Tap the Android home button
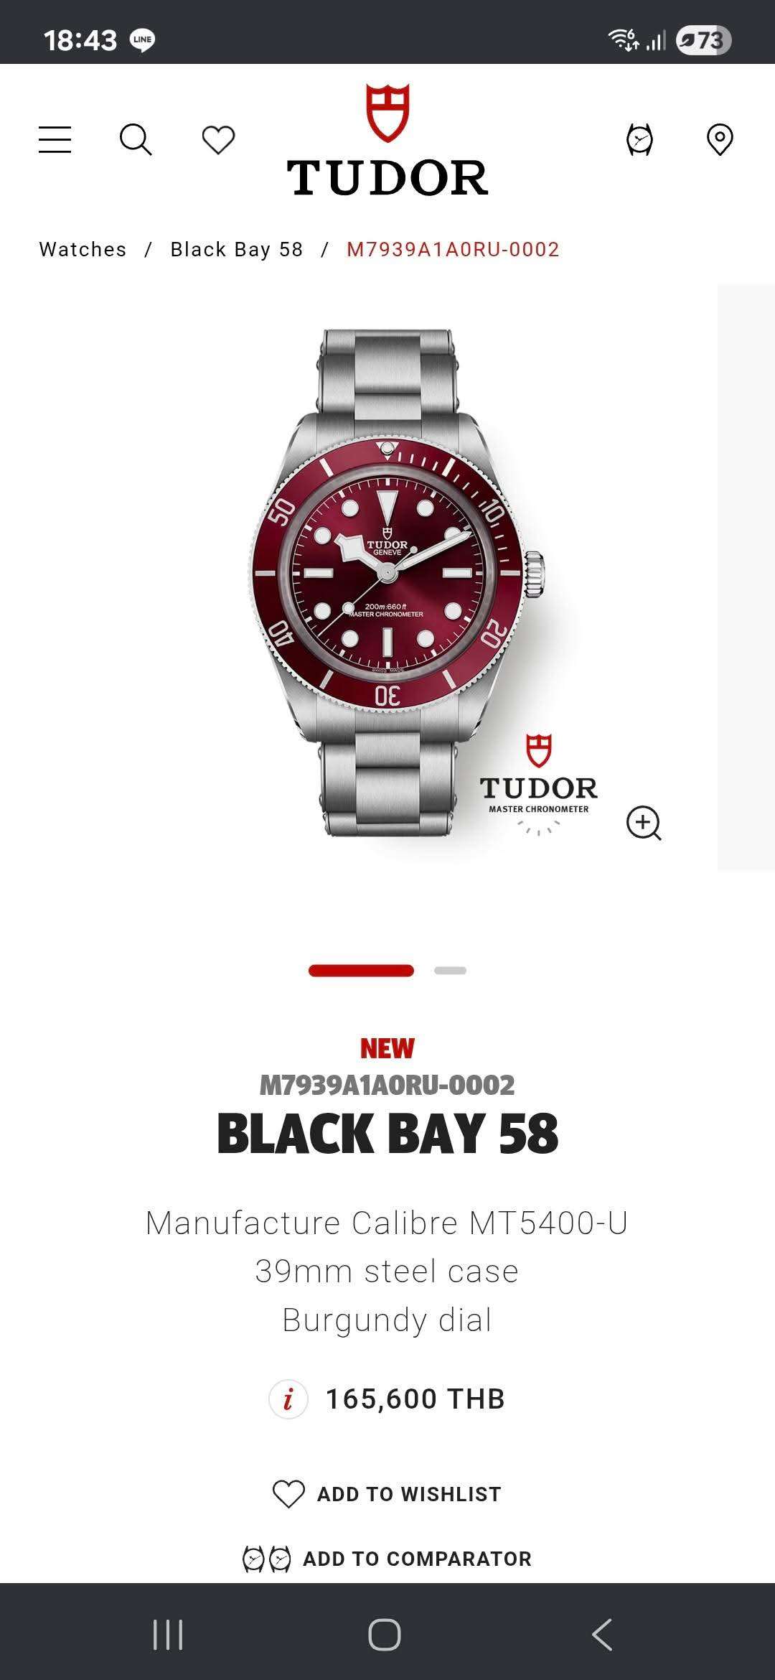Screen dimensions: 775x1680 pyautogui.click(x=385, y=1635)
